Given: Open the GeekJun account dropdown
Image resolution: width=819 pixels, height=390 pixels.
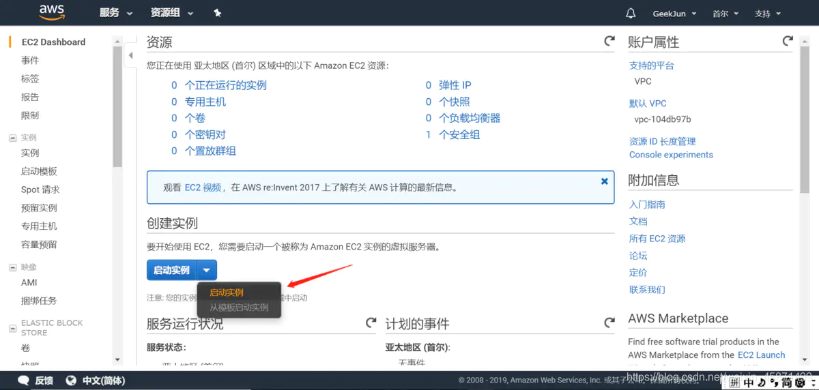Looking at the screenshot, I should (674, 14).
